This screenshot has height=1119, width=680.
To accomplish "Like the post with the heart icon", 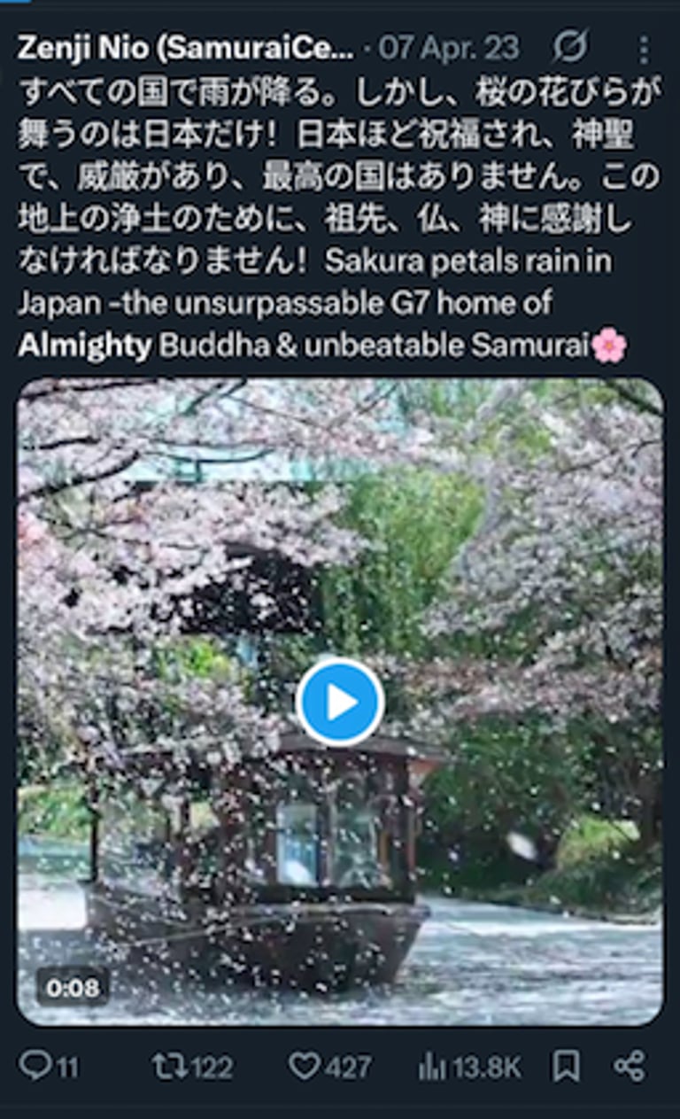I will (x=304, y=1066).
